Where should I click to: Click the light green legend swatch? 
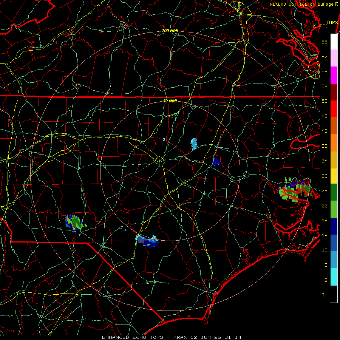[x=334, y=209]
